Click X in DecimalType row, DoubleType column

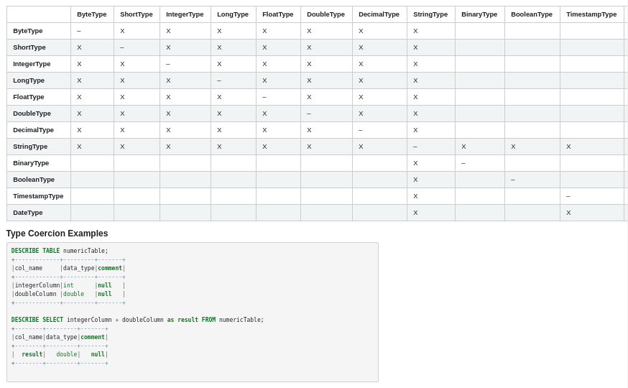click(x=309, y=130)
